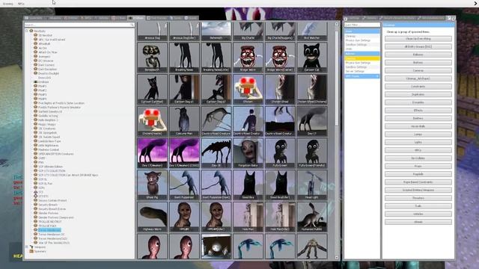Spawn the Good Boy (Little) NPC icon
Viewport: 479px width, 269px height.
click(280, 185)
